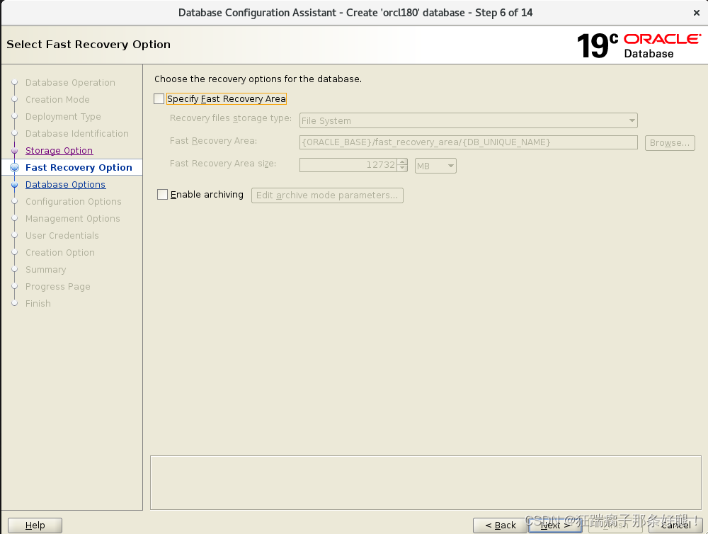Image resolution: width=708 pixels, height=534 pixels.
Task: Select the Deployment Type step node
Action: [x=63, y=116]
